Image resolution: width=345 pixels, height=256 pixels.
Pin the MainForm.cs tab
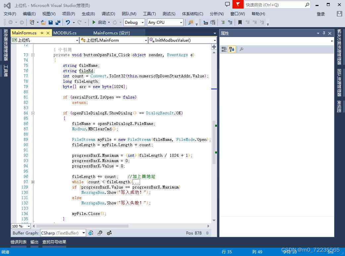[42, 33]
